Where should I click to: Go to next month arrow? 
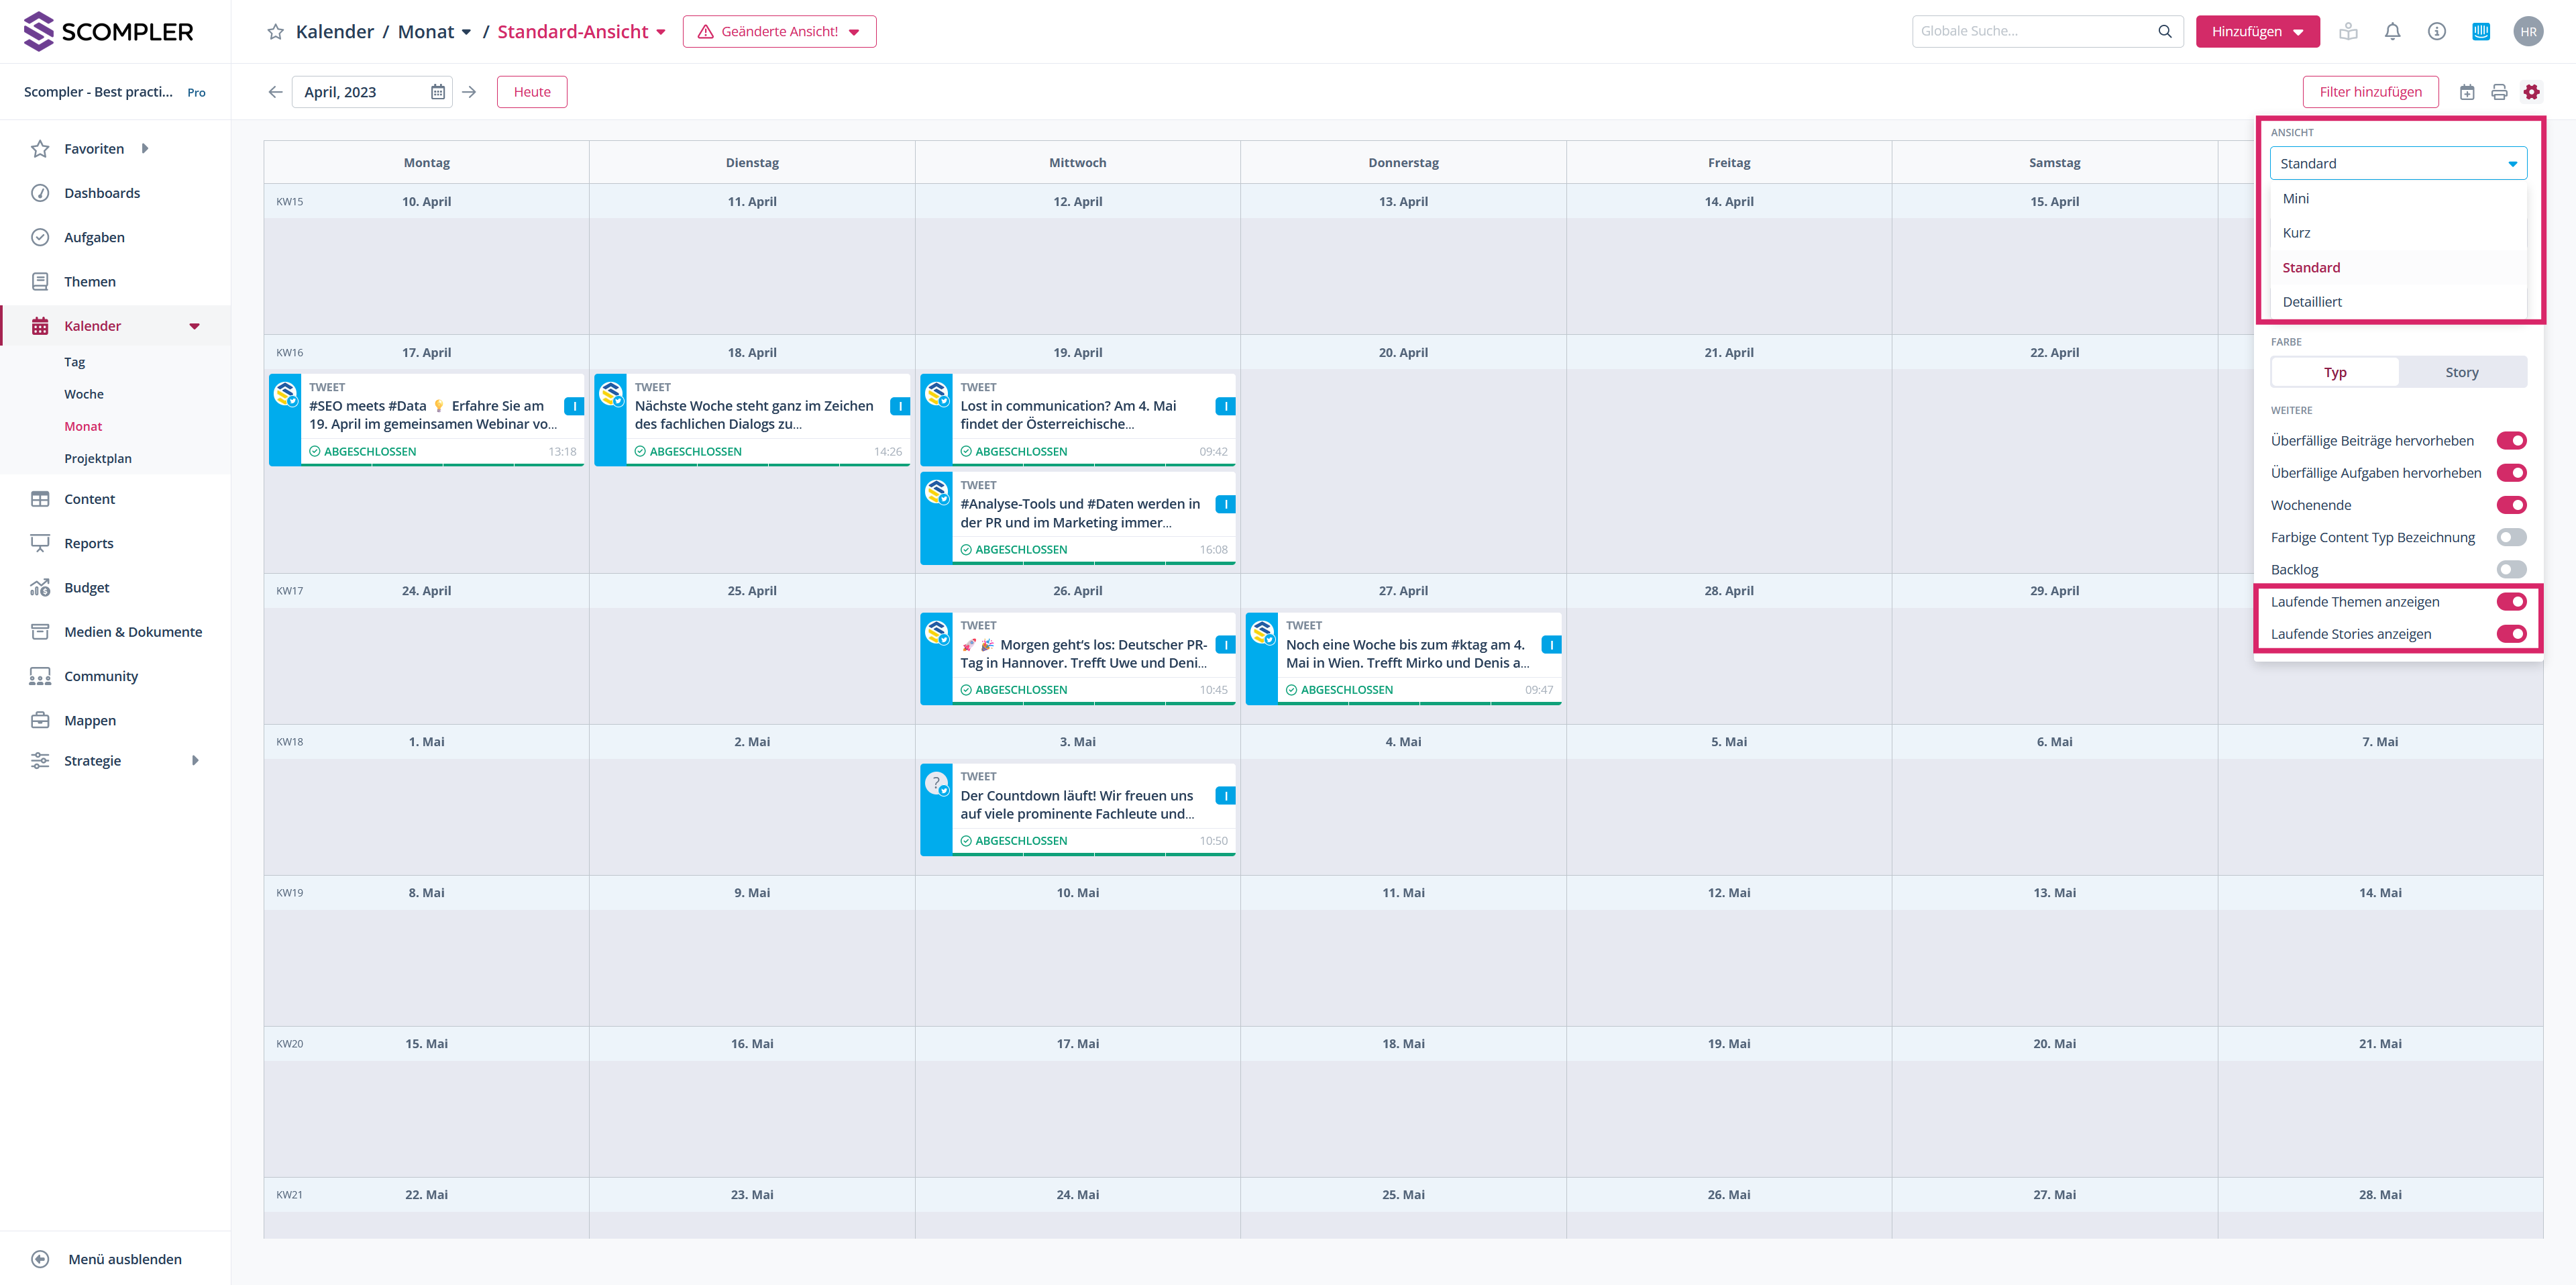click(x=469, y=92)
